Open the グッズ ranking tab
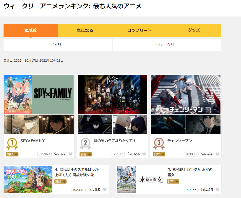The height and width of the screenshot is (198, 241). (194, 30)
